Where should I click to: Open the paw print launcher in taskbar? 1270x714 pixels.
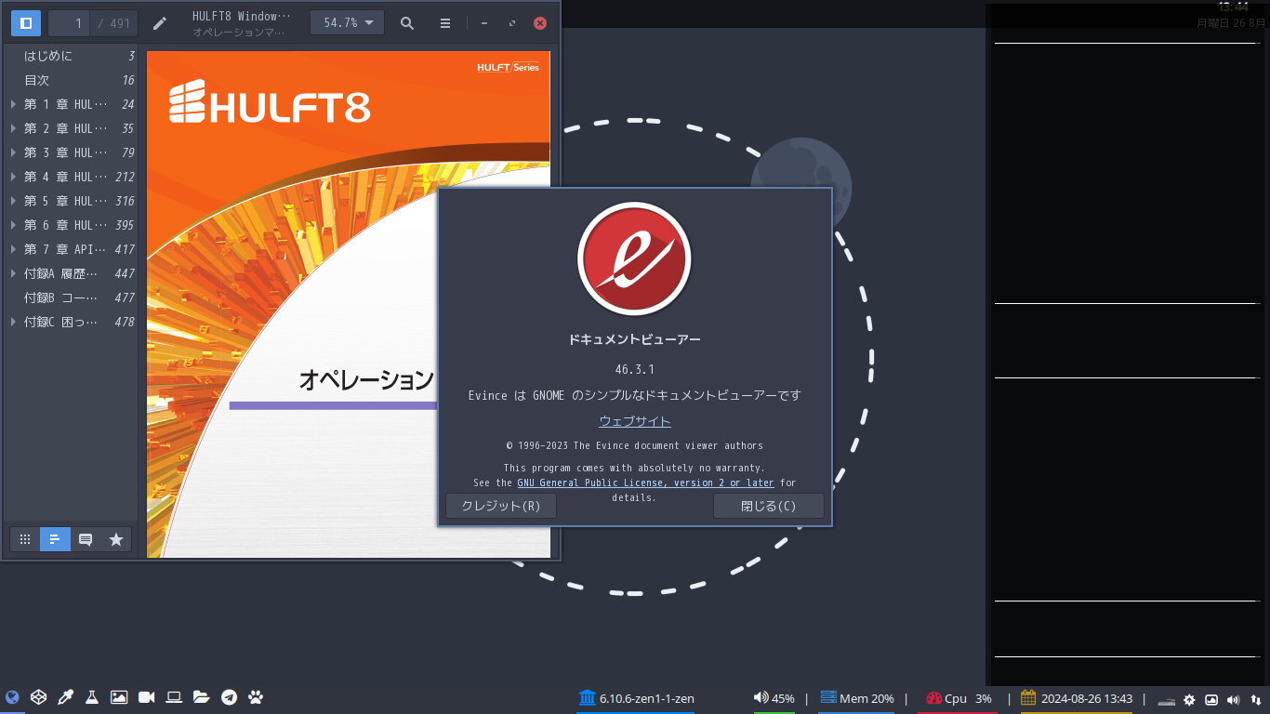(x=256, y=697)
